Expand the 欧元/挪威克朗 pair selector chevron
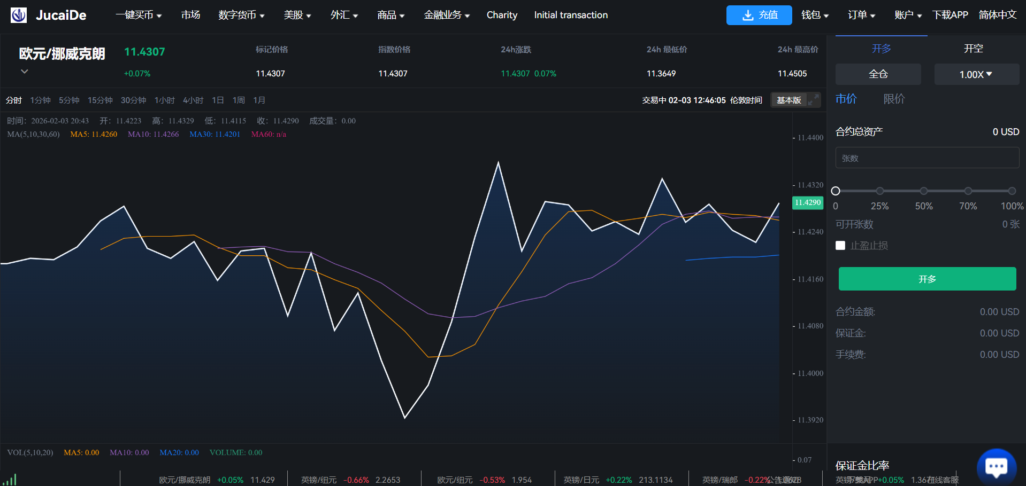 [24, 71]
